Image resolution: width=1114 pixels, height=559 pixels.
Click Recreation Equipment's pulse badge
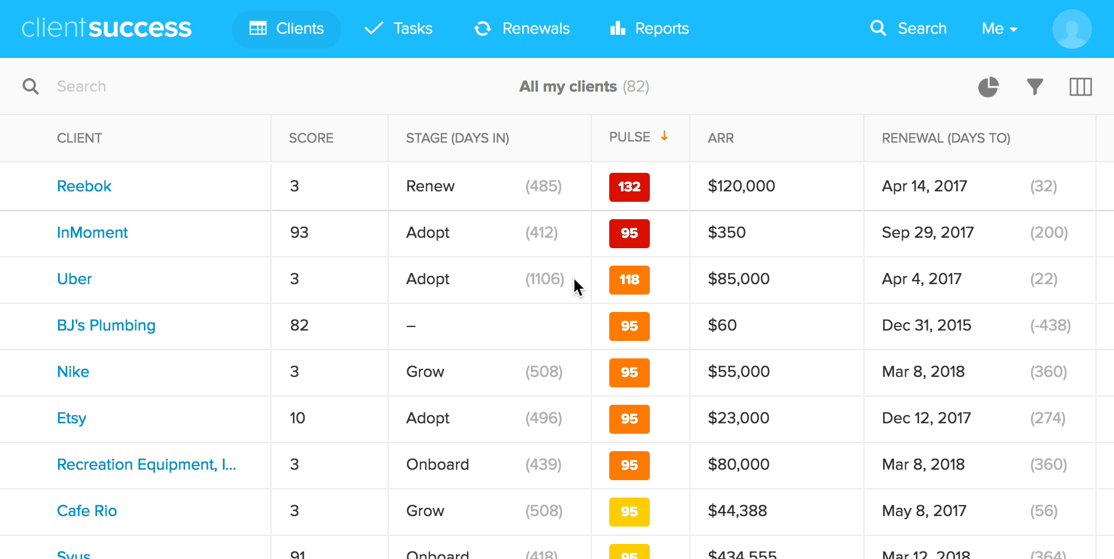click(630, 465)
